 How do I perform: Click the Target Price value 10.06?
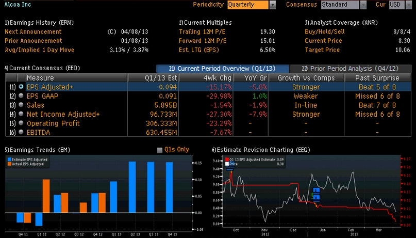pyautogui.click(x=403, y=50)
